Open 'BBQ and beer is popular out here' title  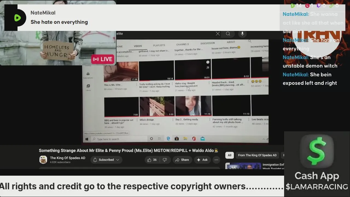click(119, 121)
